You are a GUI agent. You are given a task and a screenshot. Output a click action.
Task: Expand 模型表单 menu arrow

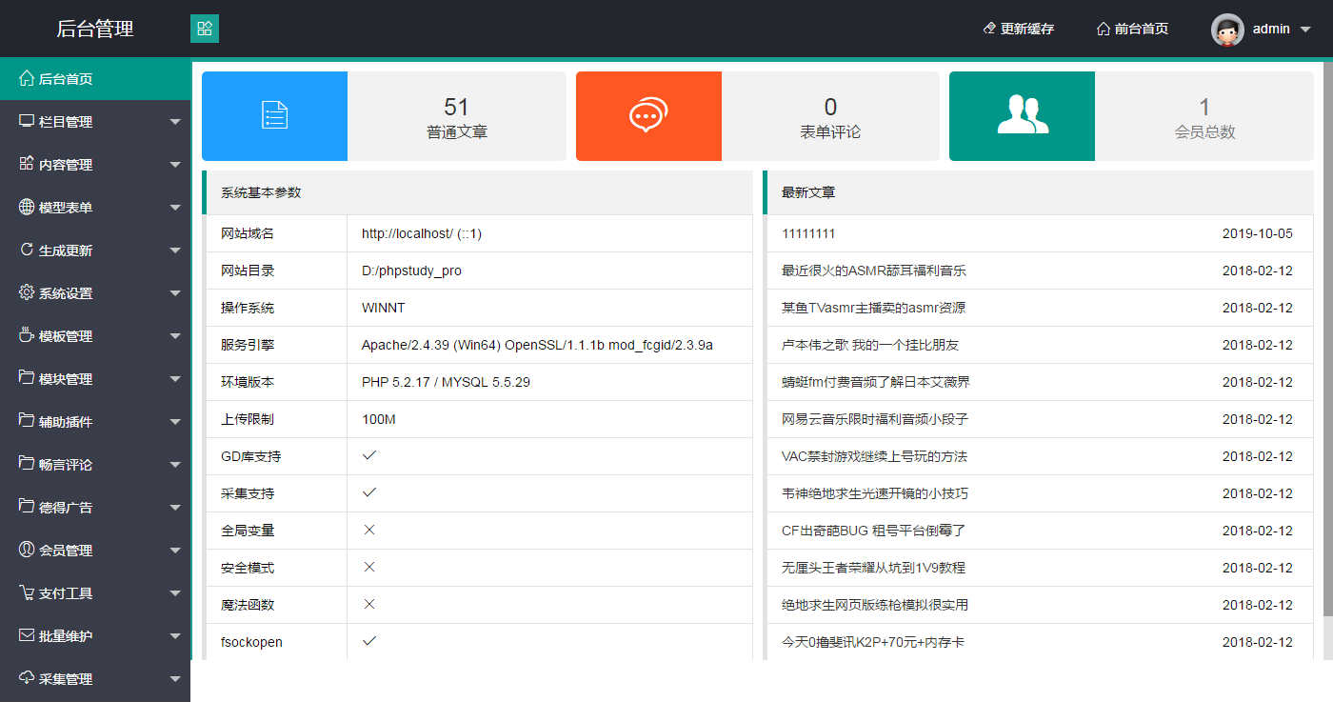[175, 208]
